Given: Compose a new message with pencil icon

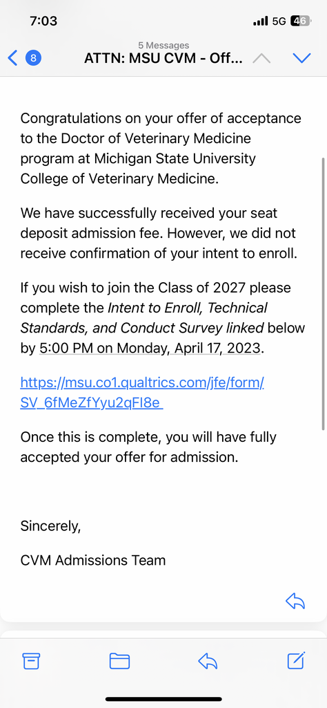Looking at the screenshot, I should point(297,660).
